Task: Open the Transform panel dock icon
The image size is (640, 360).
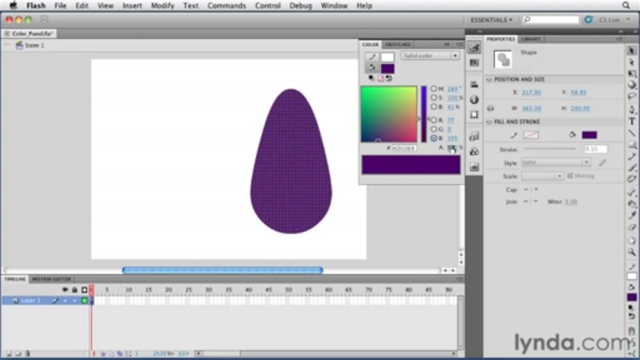Action: (474, 114)
